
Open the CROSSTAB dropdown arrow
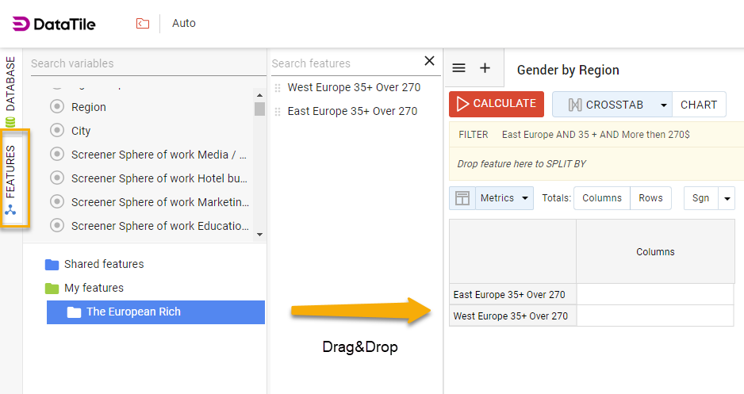coord(663,105)
